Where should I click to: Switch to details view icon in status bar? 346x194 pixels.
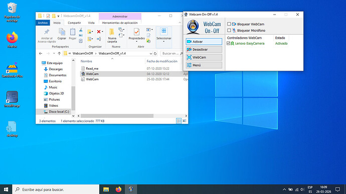pyautogui.click(x=179, y=121)
